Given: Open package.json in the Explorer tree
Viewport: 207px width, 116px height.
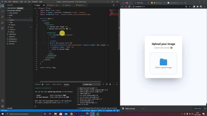Looking at the screenshot, I should (x=13, y=39).
